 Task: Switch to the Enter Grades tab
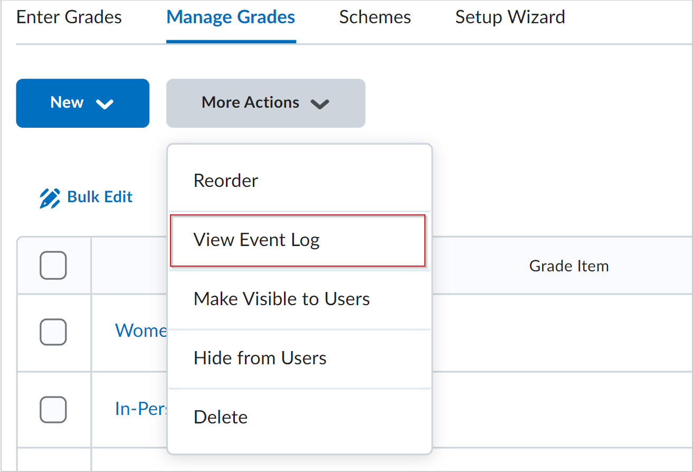coord(69,17)
